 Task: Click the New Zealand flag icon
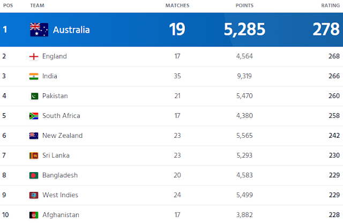point(34,136)
